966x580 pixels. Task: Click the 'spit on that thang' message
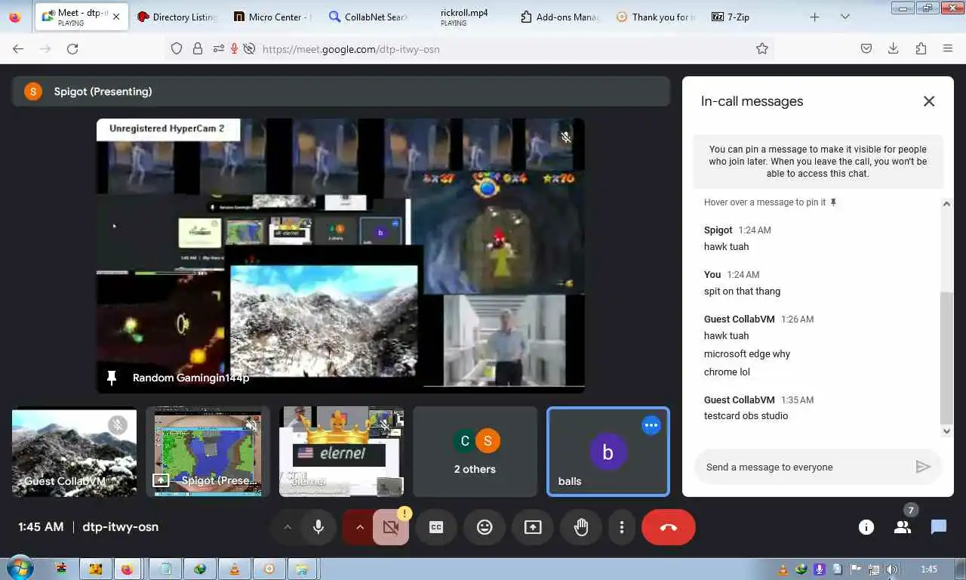pyautogui.click(x=742, y=291)
